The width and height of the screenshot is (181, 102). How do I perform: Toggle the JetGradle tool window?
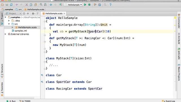point(179,54)
